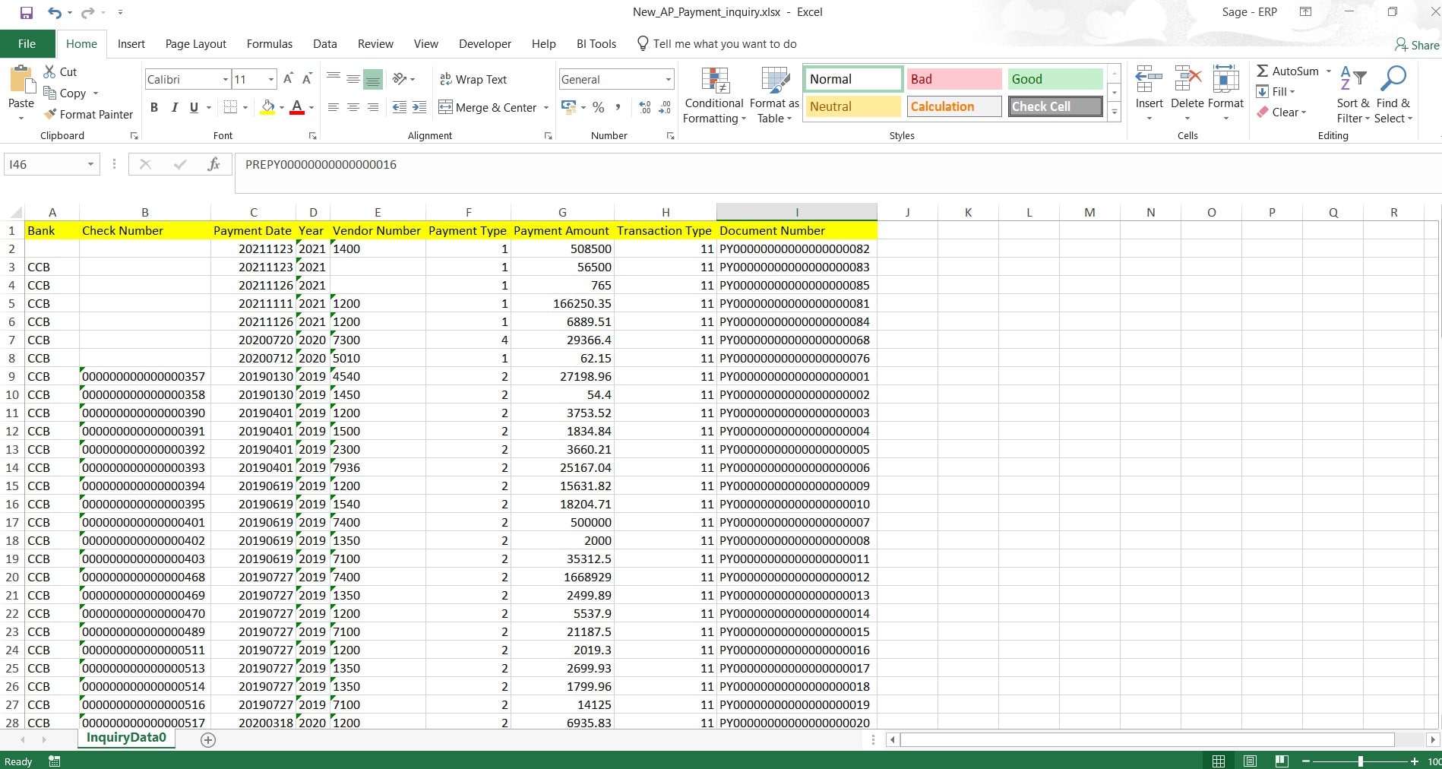The height and width of the screenshot is (769, 1442).
Task: Apply the Bad cell style
Action: (x=954, y=79)
